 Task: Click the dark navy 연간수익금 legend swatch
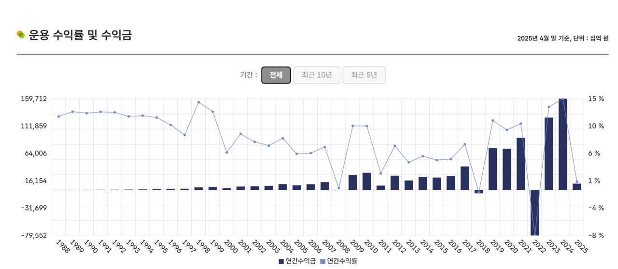[x=281, y=261]
